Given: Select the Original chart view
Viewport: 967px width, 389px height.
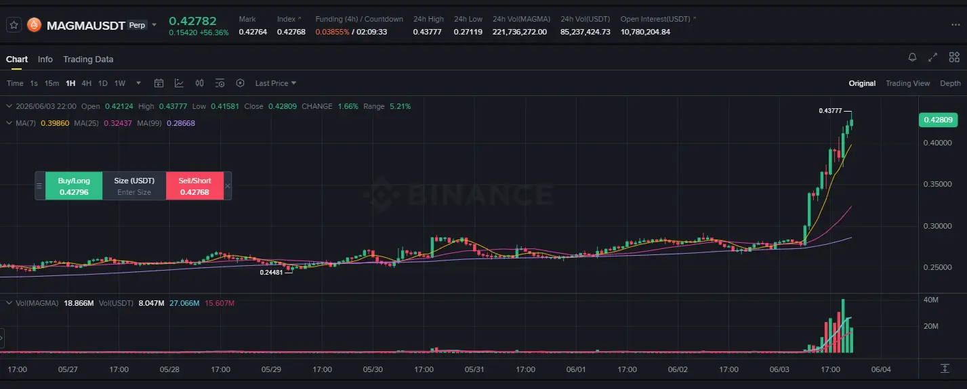Looking at the screenshot, I should [x=862, y=83].
